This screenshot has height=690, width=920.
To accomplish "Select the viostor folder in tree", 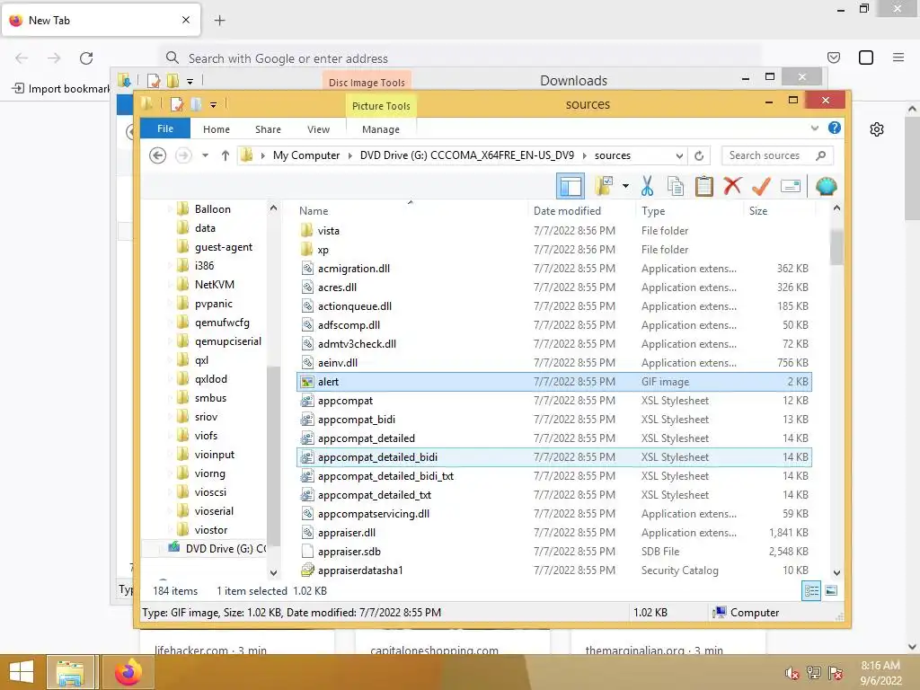I will (x=210, y=530).
